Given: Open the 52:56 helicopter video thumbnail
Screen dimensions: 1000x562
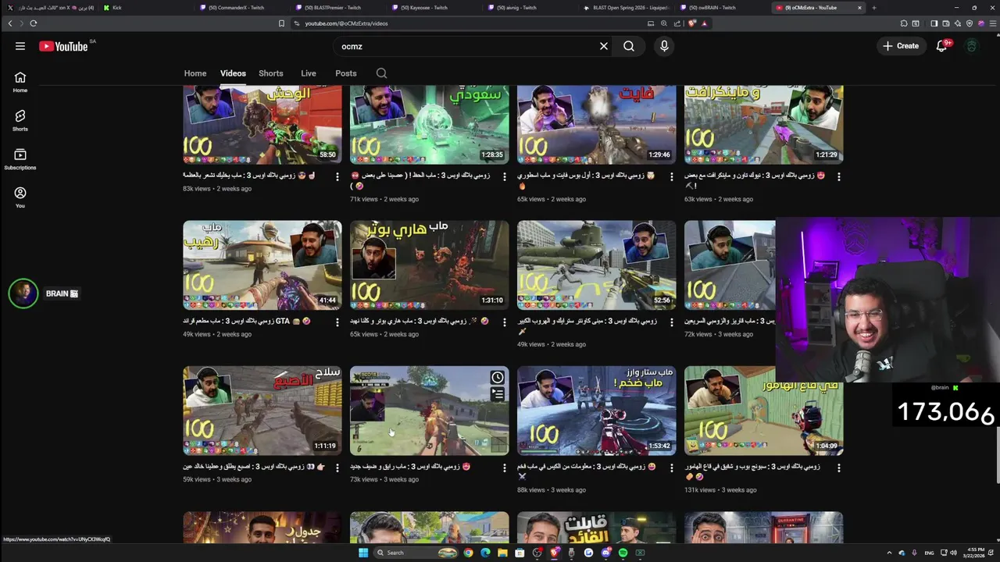Looking at the screenshot, I should (596, 265).
